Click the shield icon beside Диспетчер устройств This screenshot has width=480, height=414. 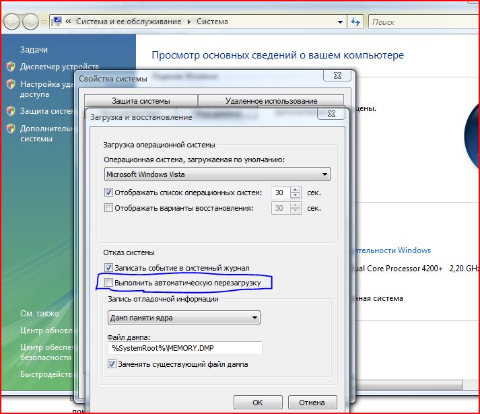pyautogui.click(x=11, y=67)
